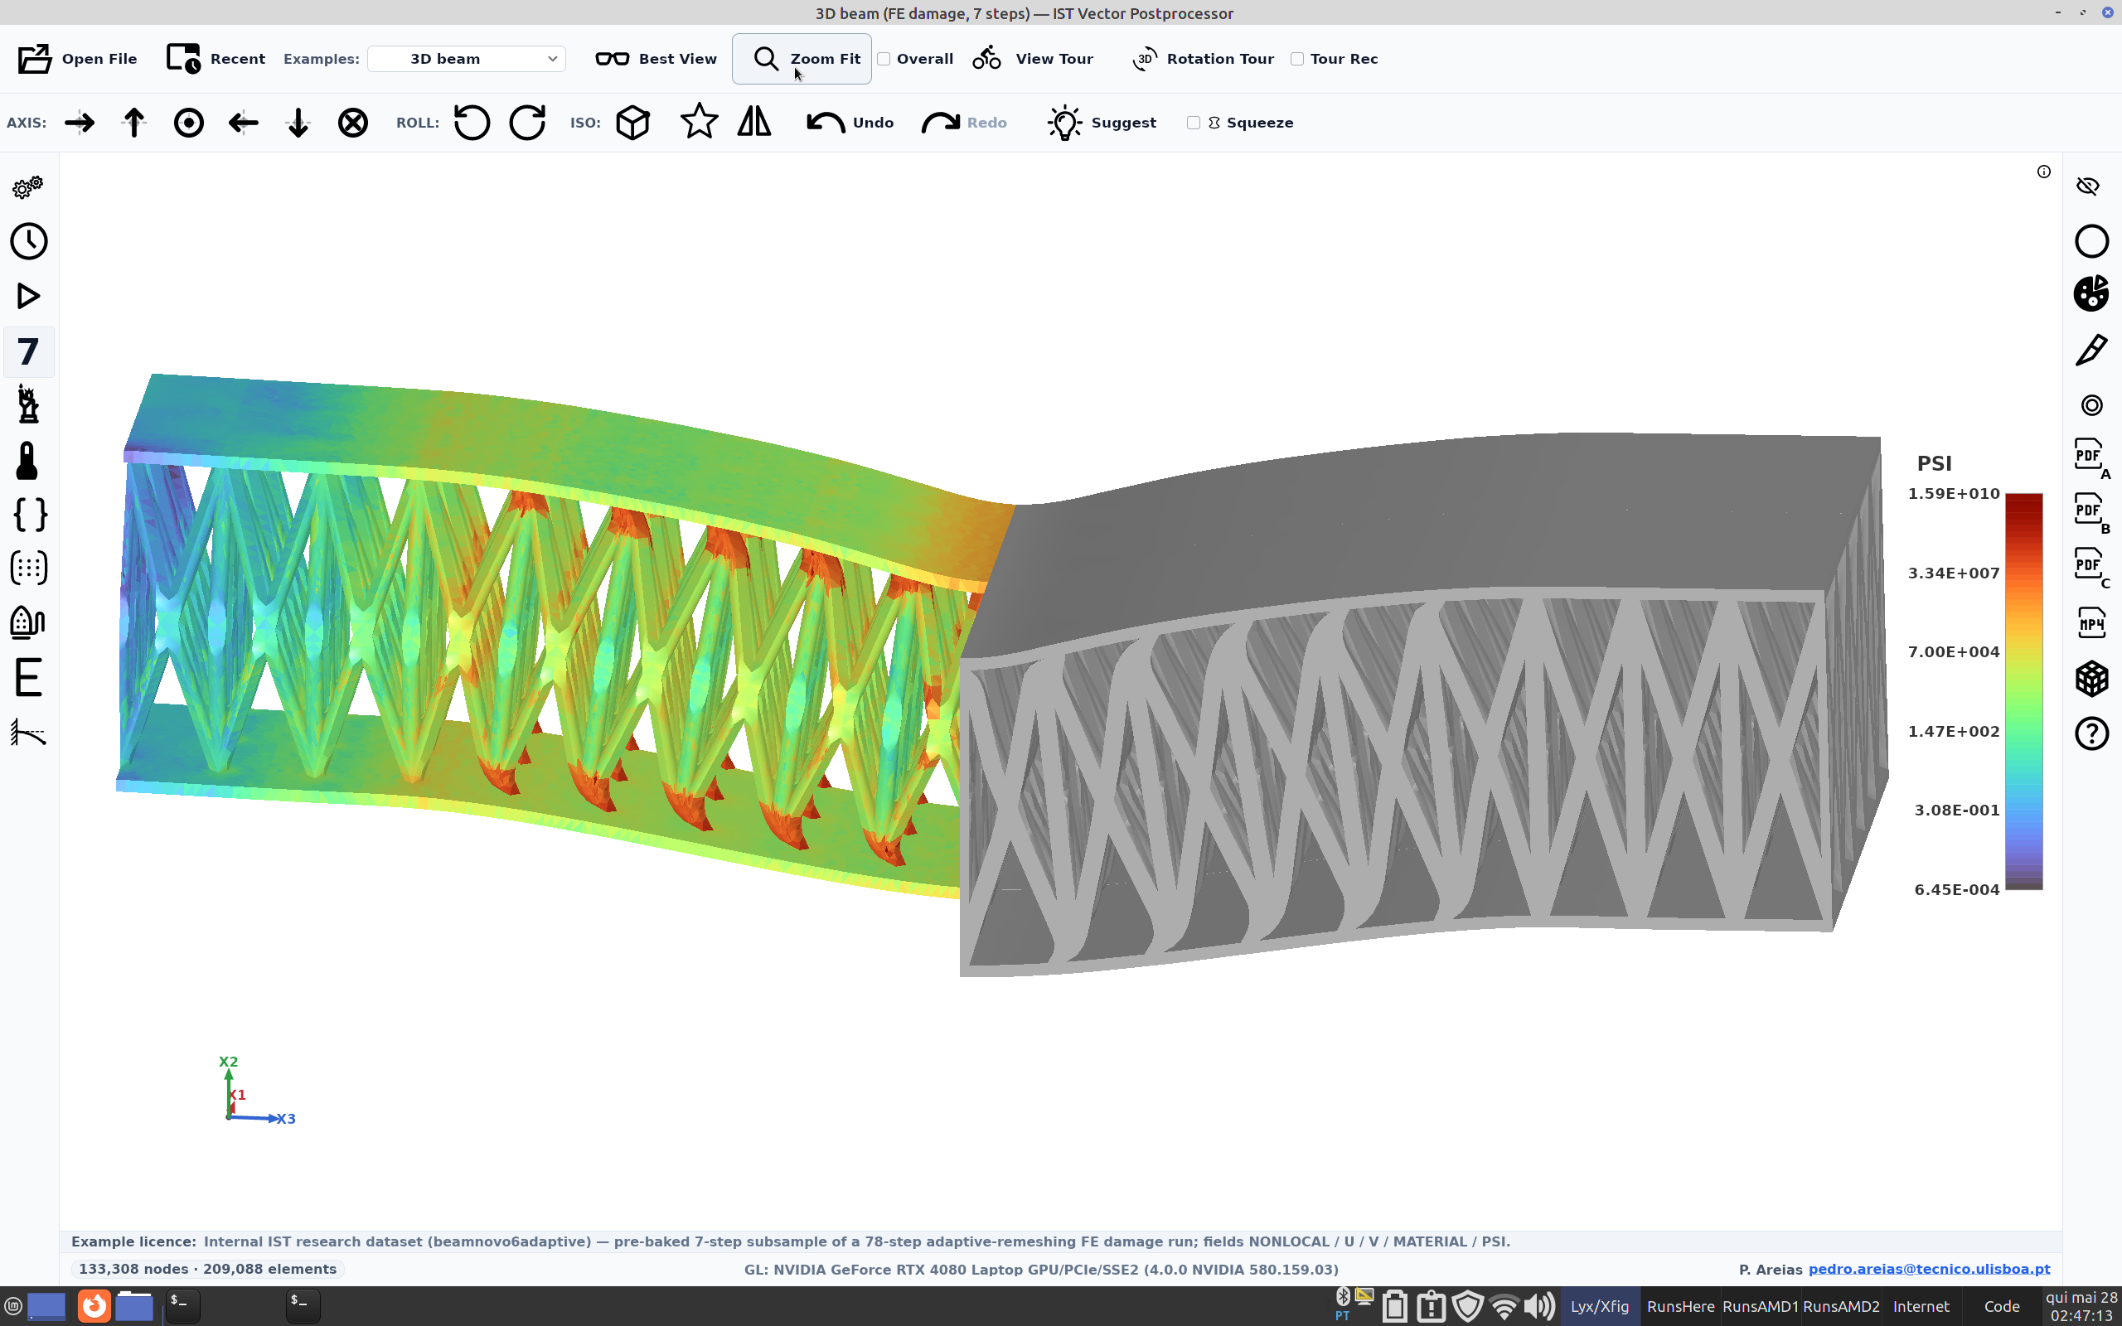Click the Open File button

(x=77, y=59)
